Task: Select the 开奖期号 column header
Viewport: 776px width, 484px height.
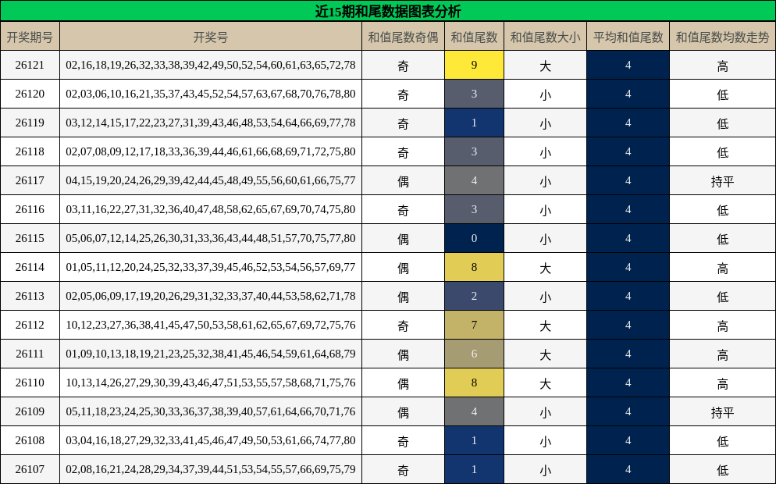Action: click(x=30, y=36)
